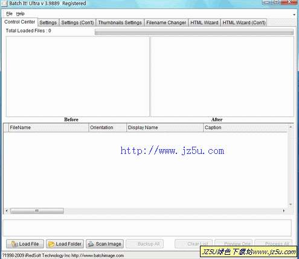Click the progress bar beside Total Loaded Files

point(194,32)
